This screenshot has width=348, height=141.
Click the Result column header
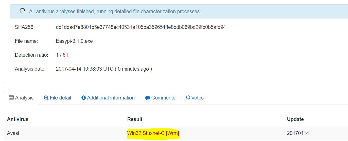click(x=135, y=119)
